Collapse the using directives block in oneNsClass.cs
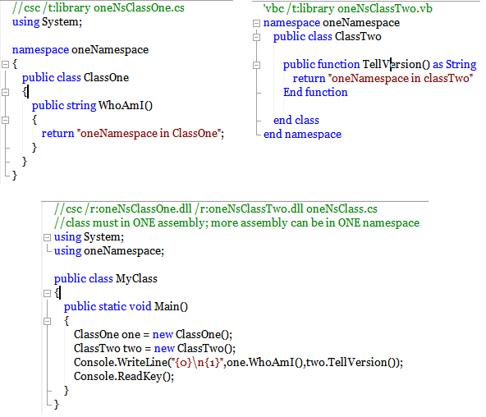The image size is (486, 417). point(47,237)
